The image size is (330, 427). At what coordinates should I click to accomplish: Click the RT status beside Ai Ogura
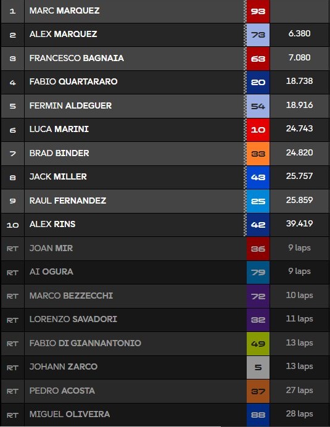pos(12,273)
